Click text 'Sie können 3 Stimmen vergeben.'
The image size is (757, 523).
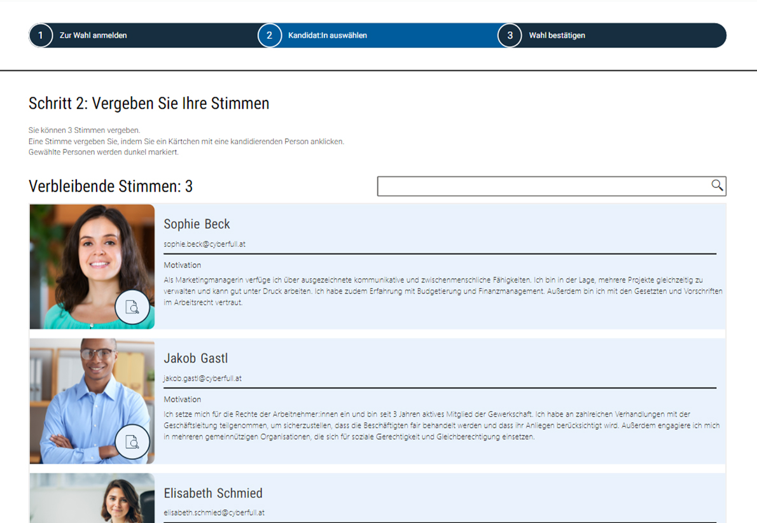tap(84, 130)
